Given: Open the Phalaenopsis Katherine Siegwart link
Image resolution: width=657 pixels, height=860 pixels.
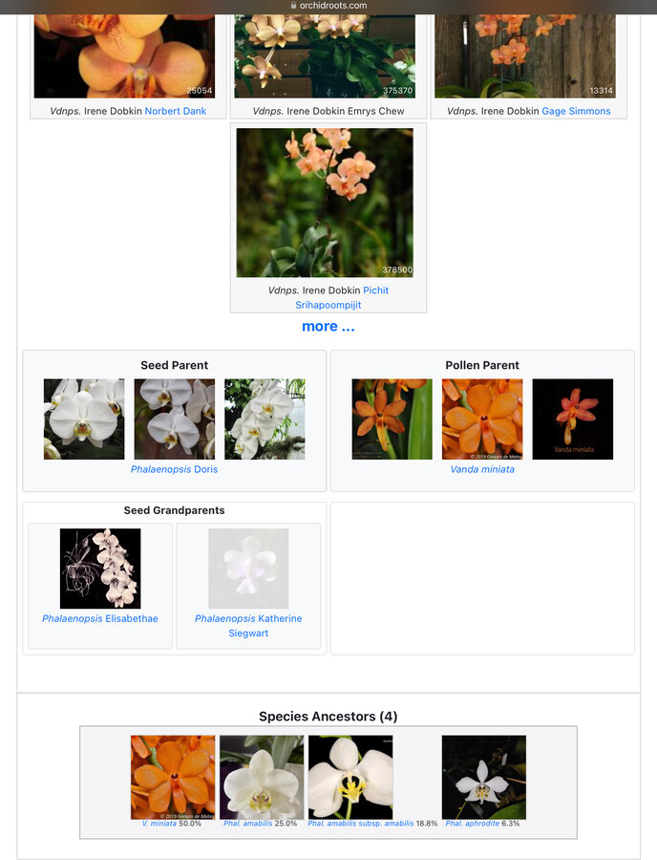Looking at the screenshot, I should (x=248, y=625).
